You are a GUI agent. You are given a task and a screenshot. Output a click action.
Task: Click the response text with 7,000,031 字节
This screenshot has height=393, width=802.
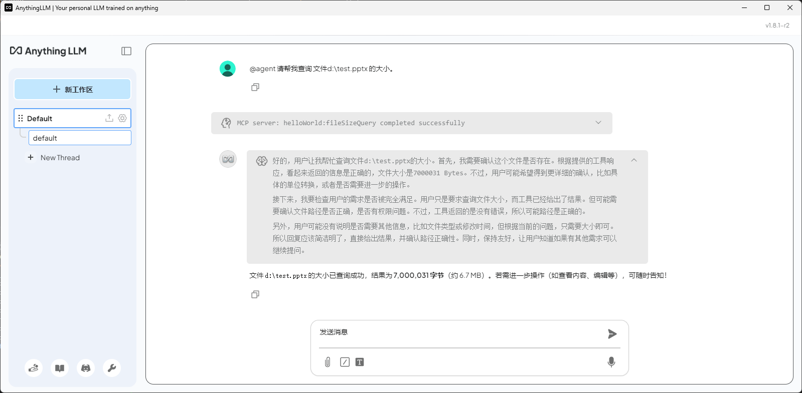click(458, 275)
